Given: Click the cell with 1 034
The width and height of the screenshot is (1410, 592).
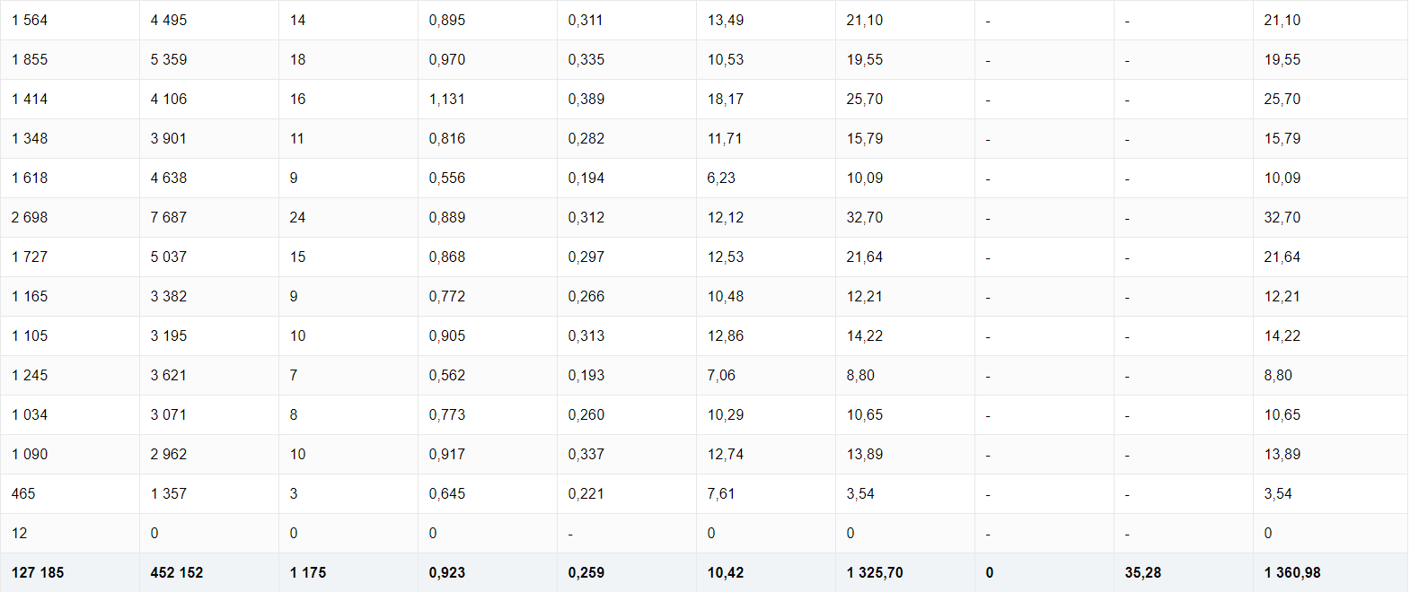Looking at the screenshot, I should (x=70, y=414).
